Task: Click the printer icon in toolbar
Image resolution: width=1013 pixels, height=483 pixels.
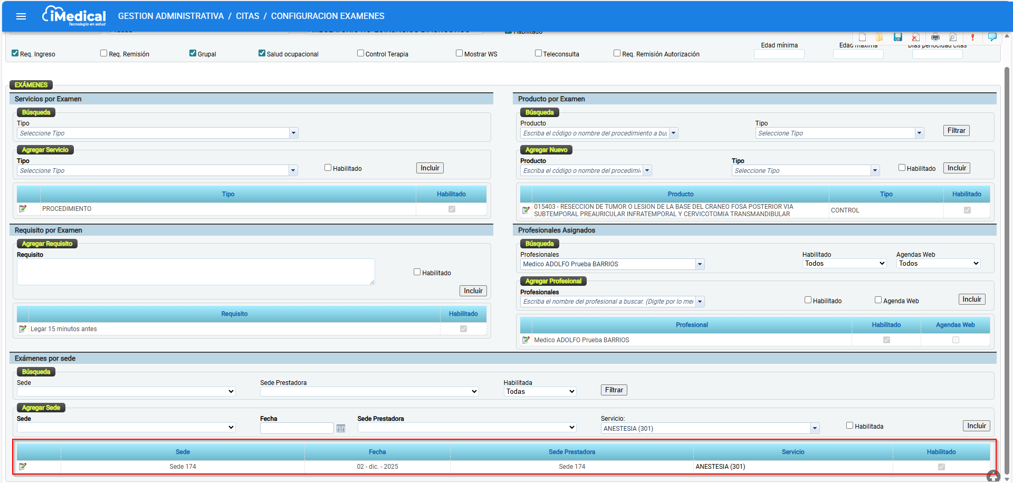Action: click(935, 37)
